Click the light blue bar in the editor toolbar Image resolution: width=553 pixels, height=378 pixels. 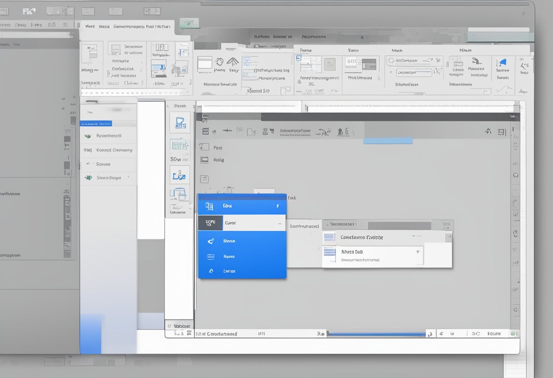coord(387,141)
